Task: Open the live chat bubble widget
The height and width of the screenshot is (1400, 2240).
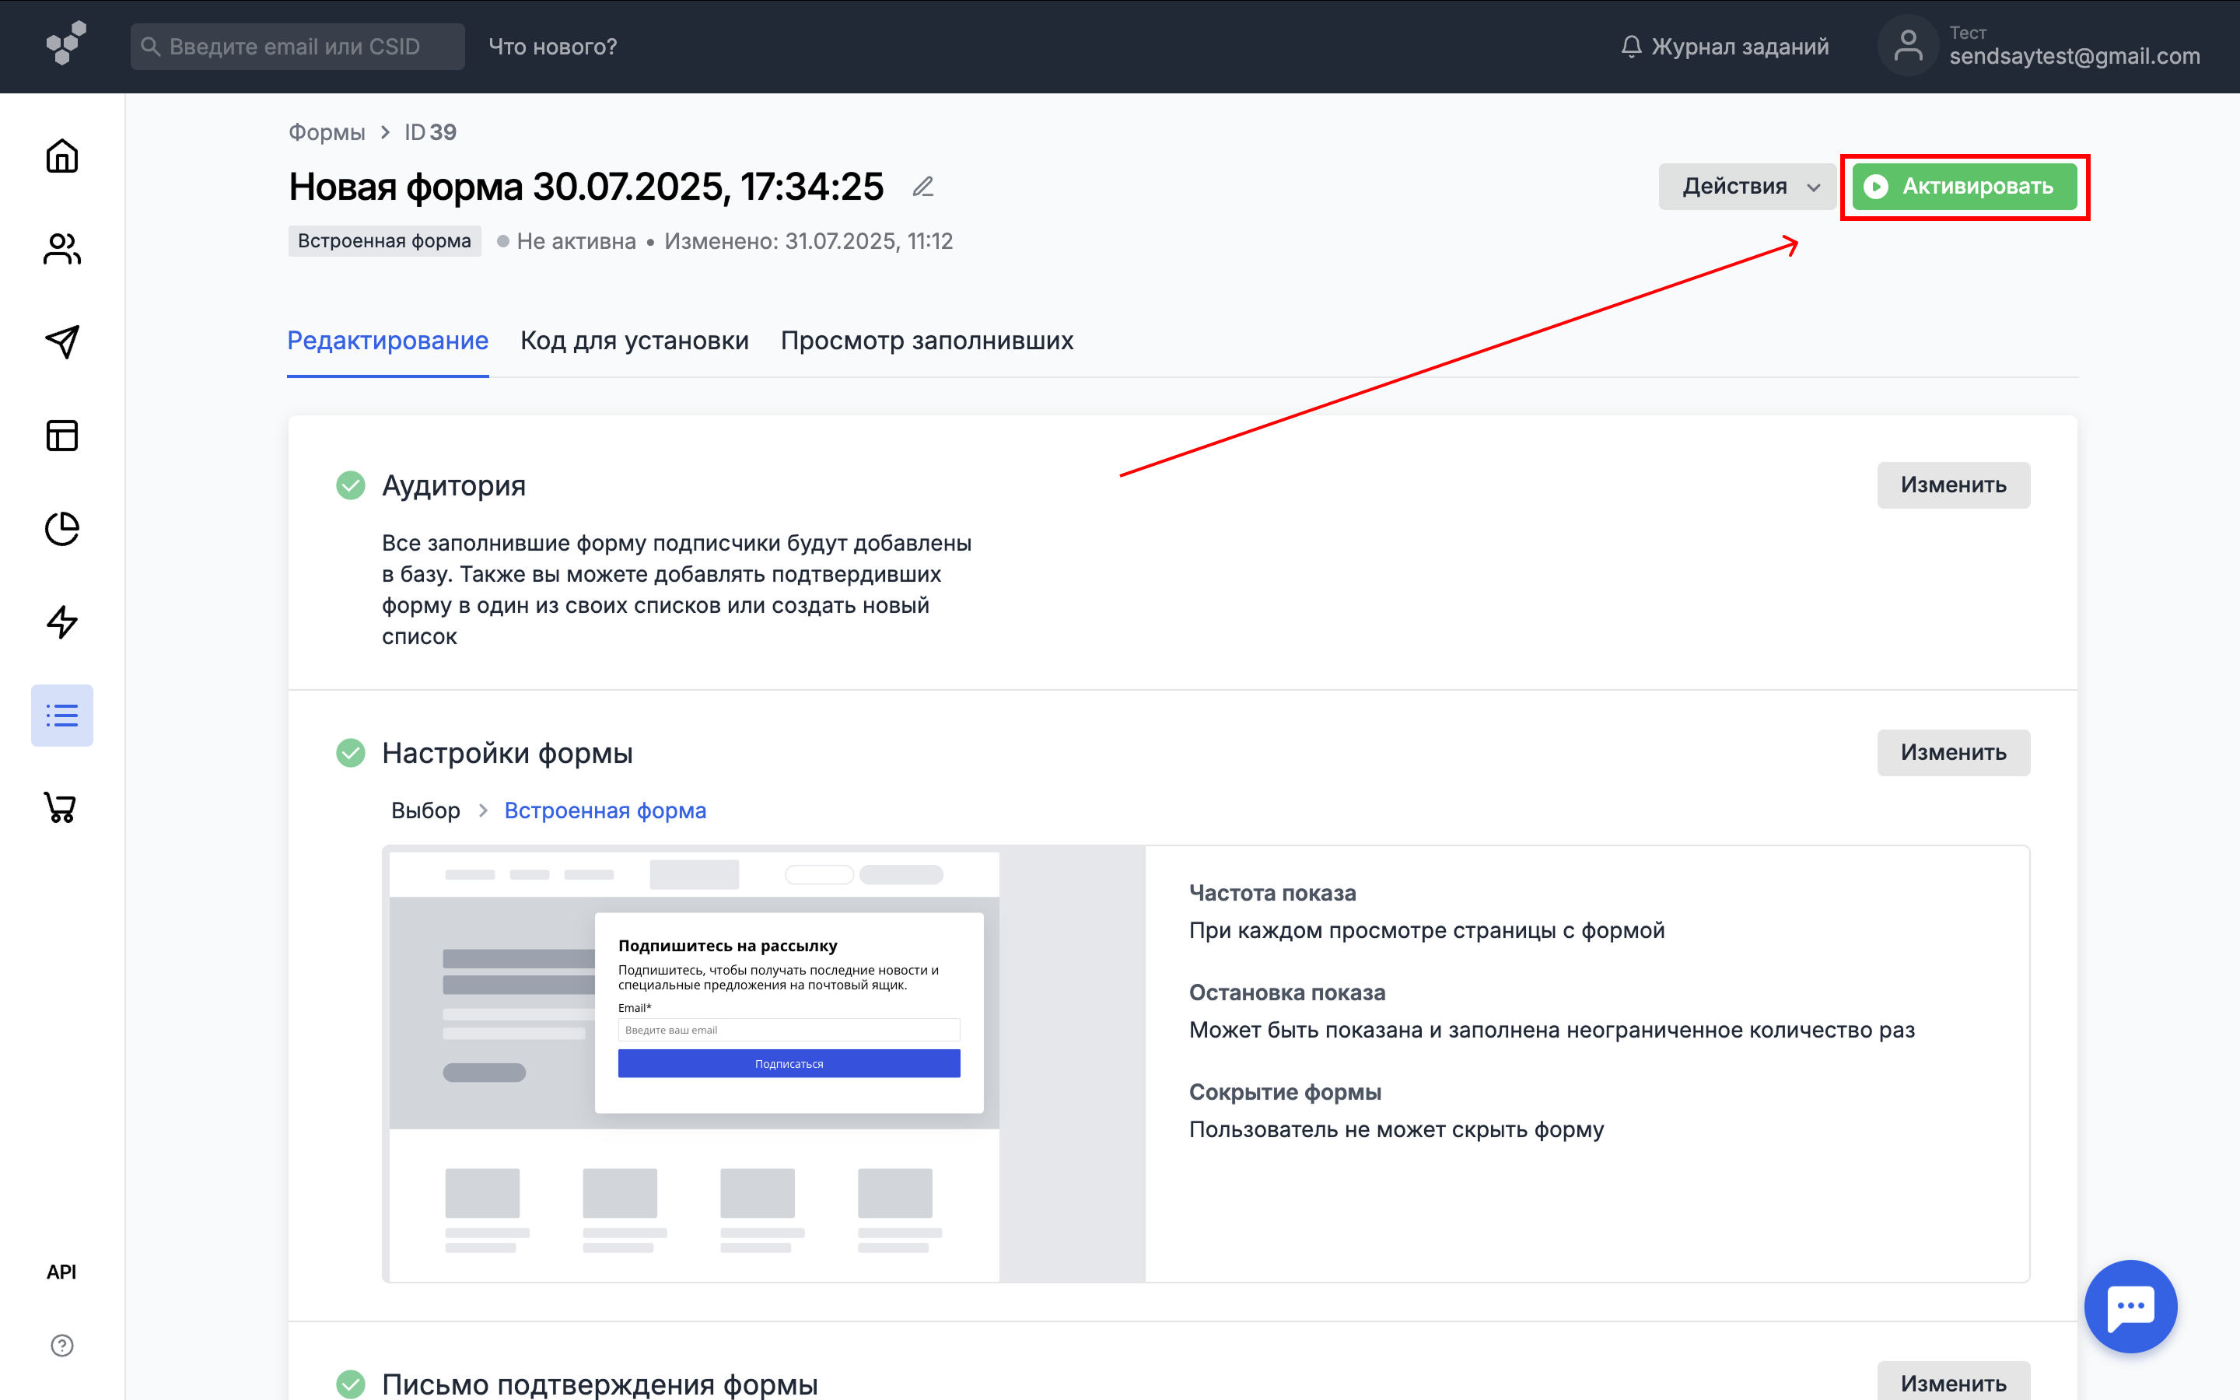Action: pos(2130,1306)
